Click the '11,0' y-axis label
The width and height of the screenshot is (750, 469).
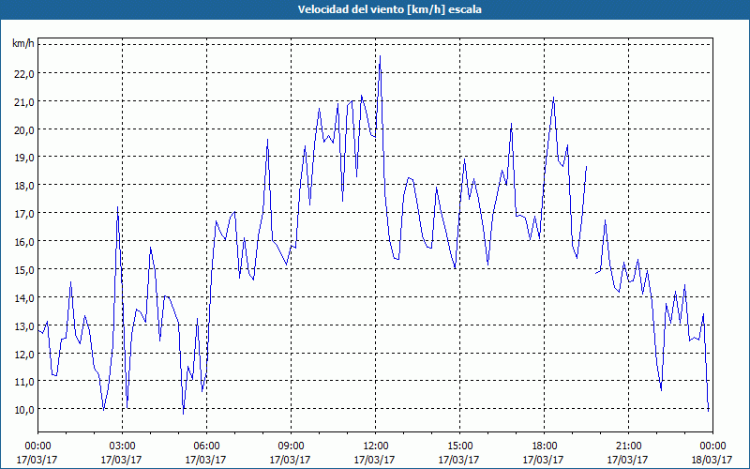[x=23, y=382]
